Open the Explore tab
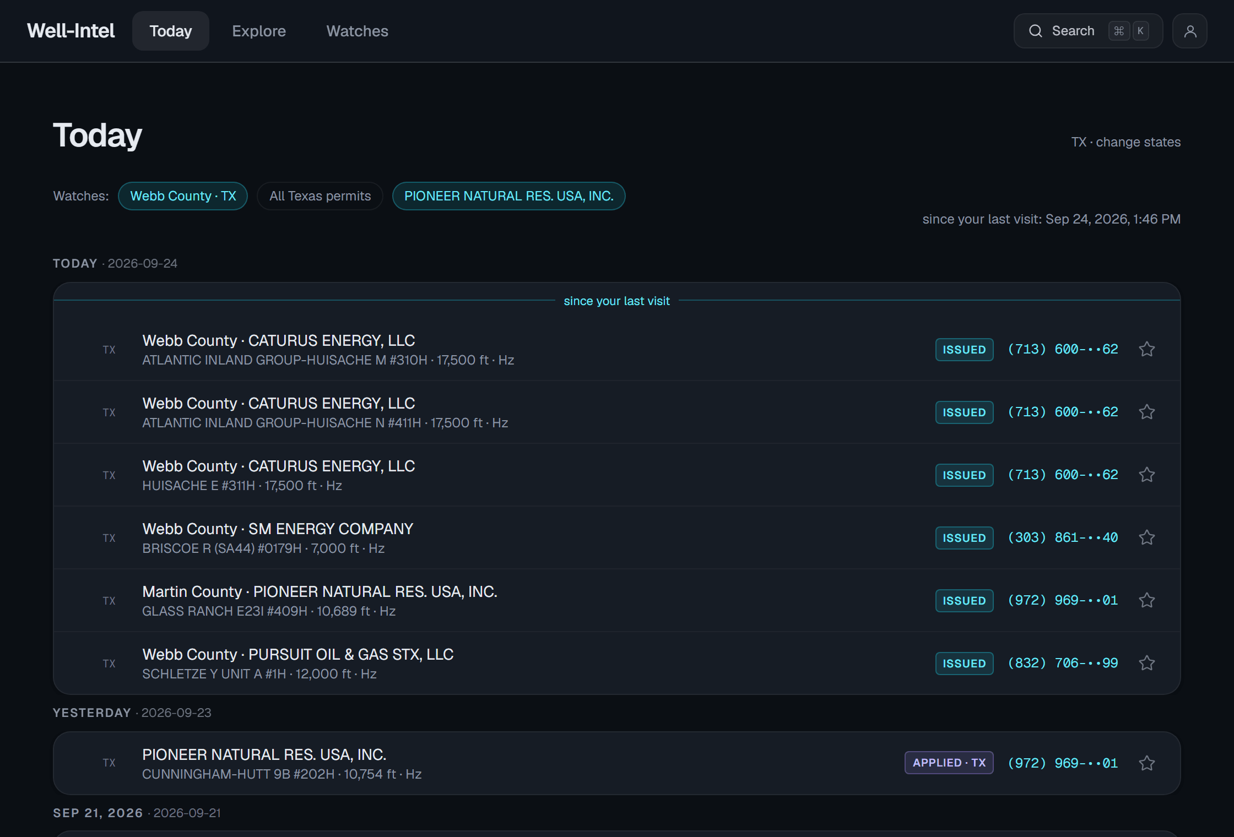The height and width of the screenshot is (837, 1234). point(259,31)
